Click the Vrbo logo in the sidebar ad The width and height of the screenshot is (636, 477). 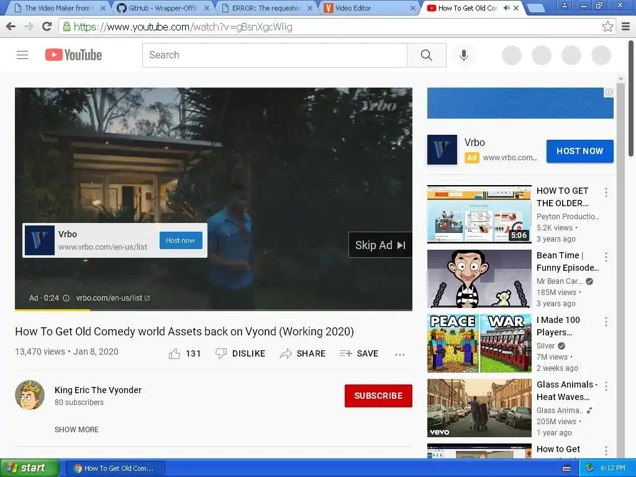(x=442, y=150)
